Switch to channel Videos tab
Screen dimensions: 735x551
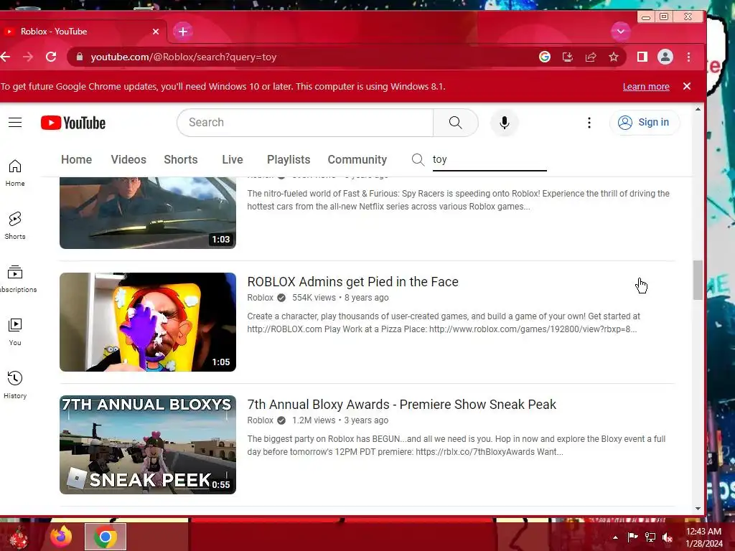[x=128, y=159]
